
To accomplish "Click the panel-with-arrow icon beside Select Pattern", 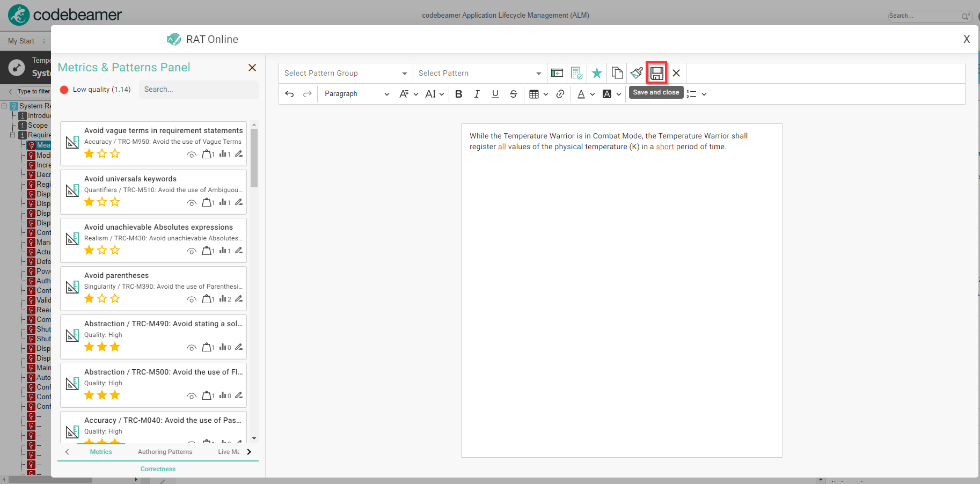I will click(557, 73).
